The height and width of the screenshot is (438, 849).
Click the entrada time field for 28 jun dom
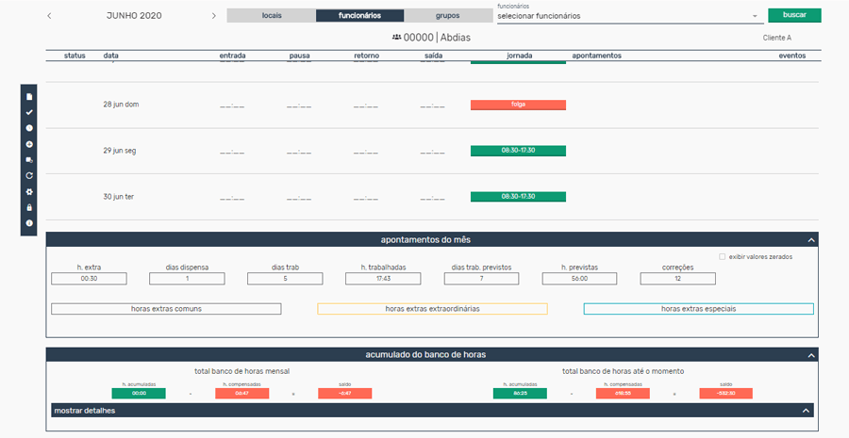(x=232, y=106)
